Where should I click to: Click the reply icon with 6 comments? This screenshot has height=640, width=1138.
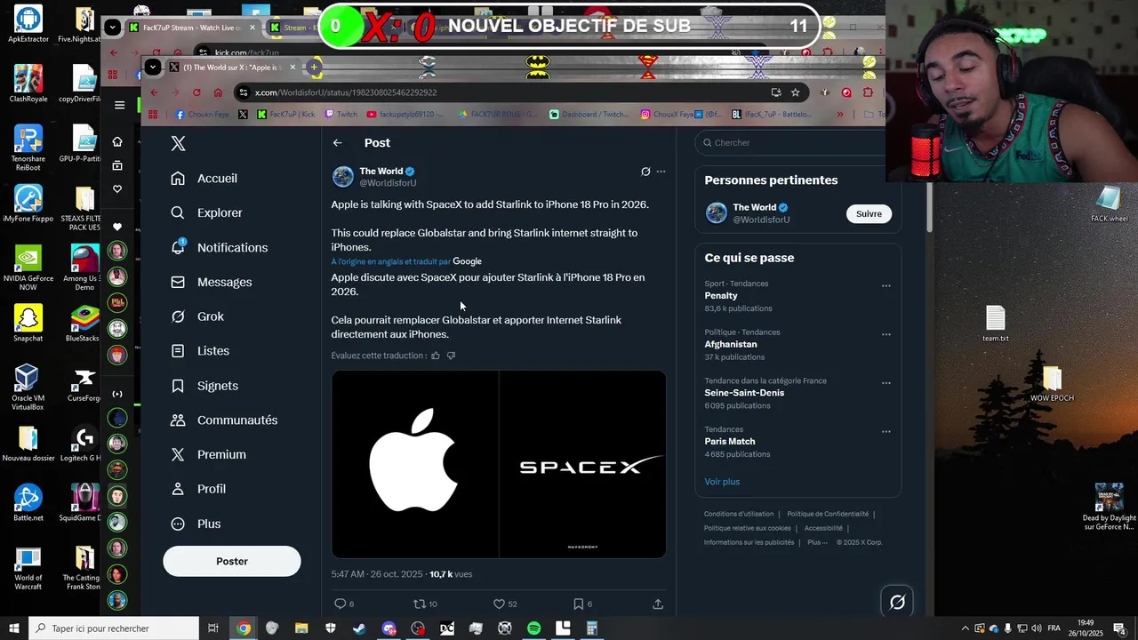(x=340, y=604)
